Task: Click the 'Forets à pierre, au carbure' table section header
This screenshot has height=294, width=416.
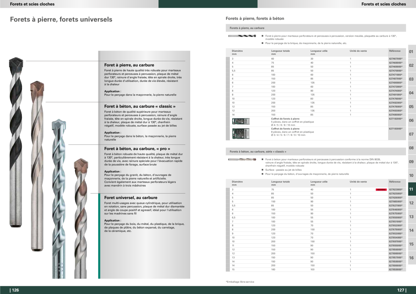Action: [x=316, y=28]
